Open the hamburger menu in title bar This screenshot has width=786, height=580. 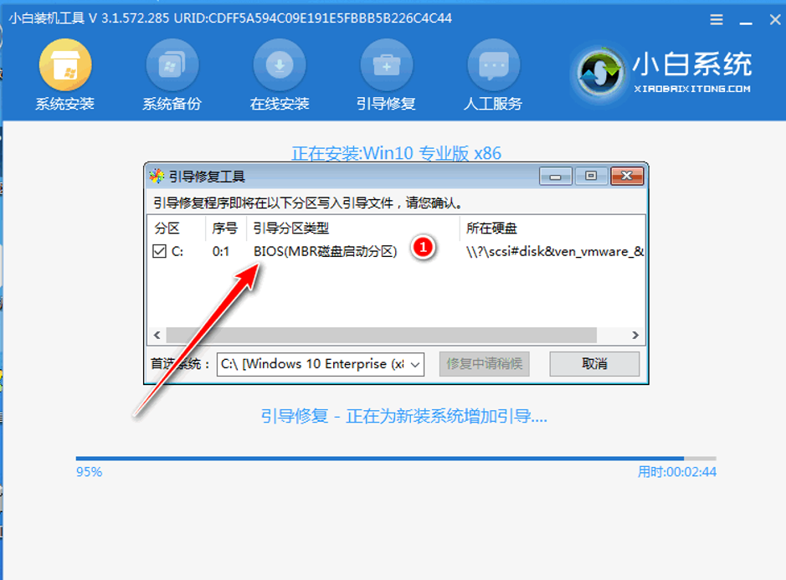pos(717,19)
